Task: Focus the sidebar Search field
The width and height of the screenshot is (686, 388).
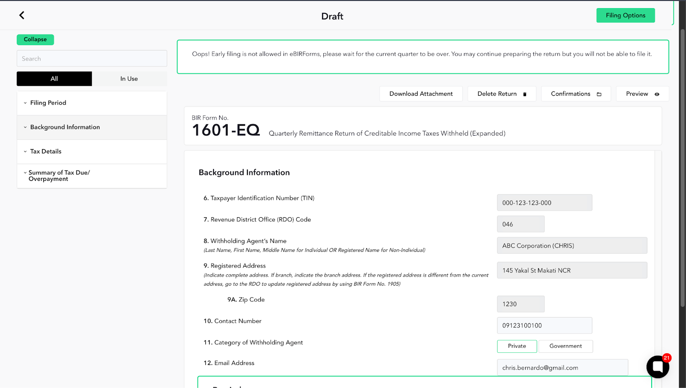Action: (92, 59)
